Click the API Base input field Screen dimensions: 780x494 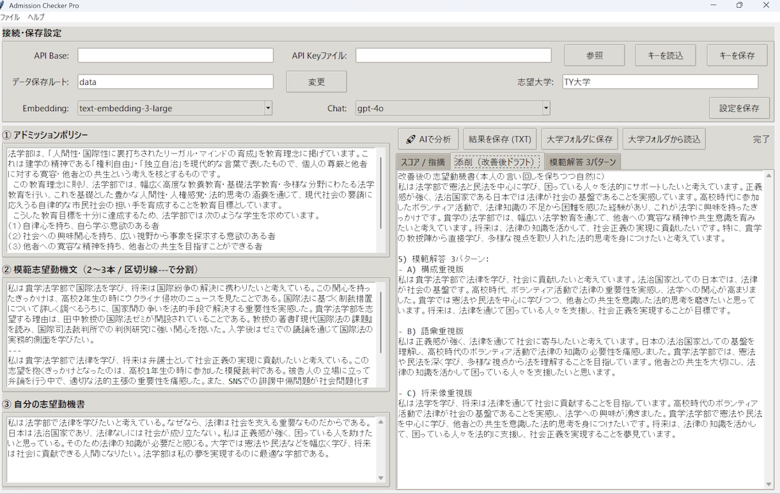pyautogui.click(x=175, y=56)
